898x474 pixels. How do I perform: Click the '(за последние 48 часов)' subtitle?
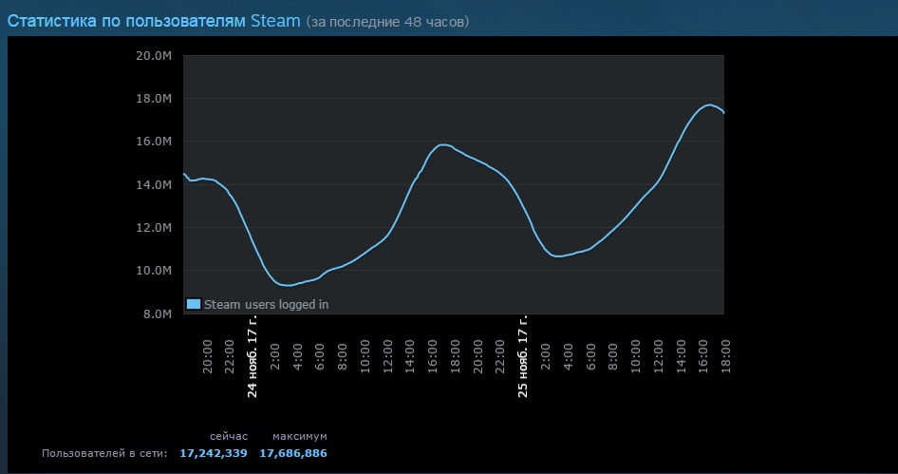[387, 22]
